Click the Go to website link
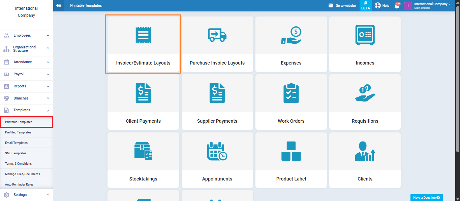 click(x=342, y=6)
